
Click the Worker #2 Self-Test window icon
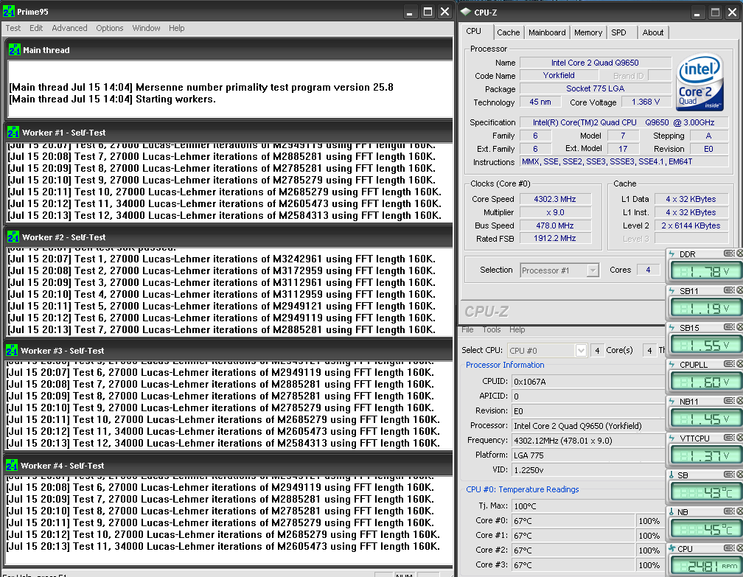tap(13, 237)
